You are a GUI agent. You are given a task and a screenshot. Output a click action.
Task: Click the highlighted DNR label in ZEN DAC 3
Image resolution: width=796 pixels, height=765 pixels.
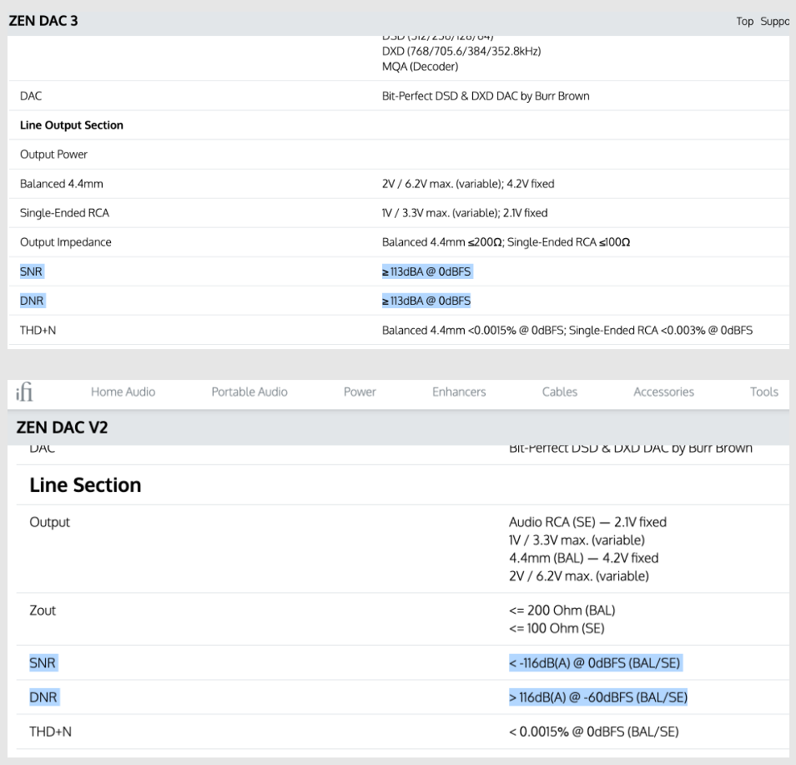tap(32, 301)
